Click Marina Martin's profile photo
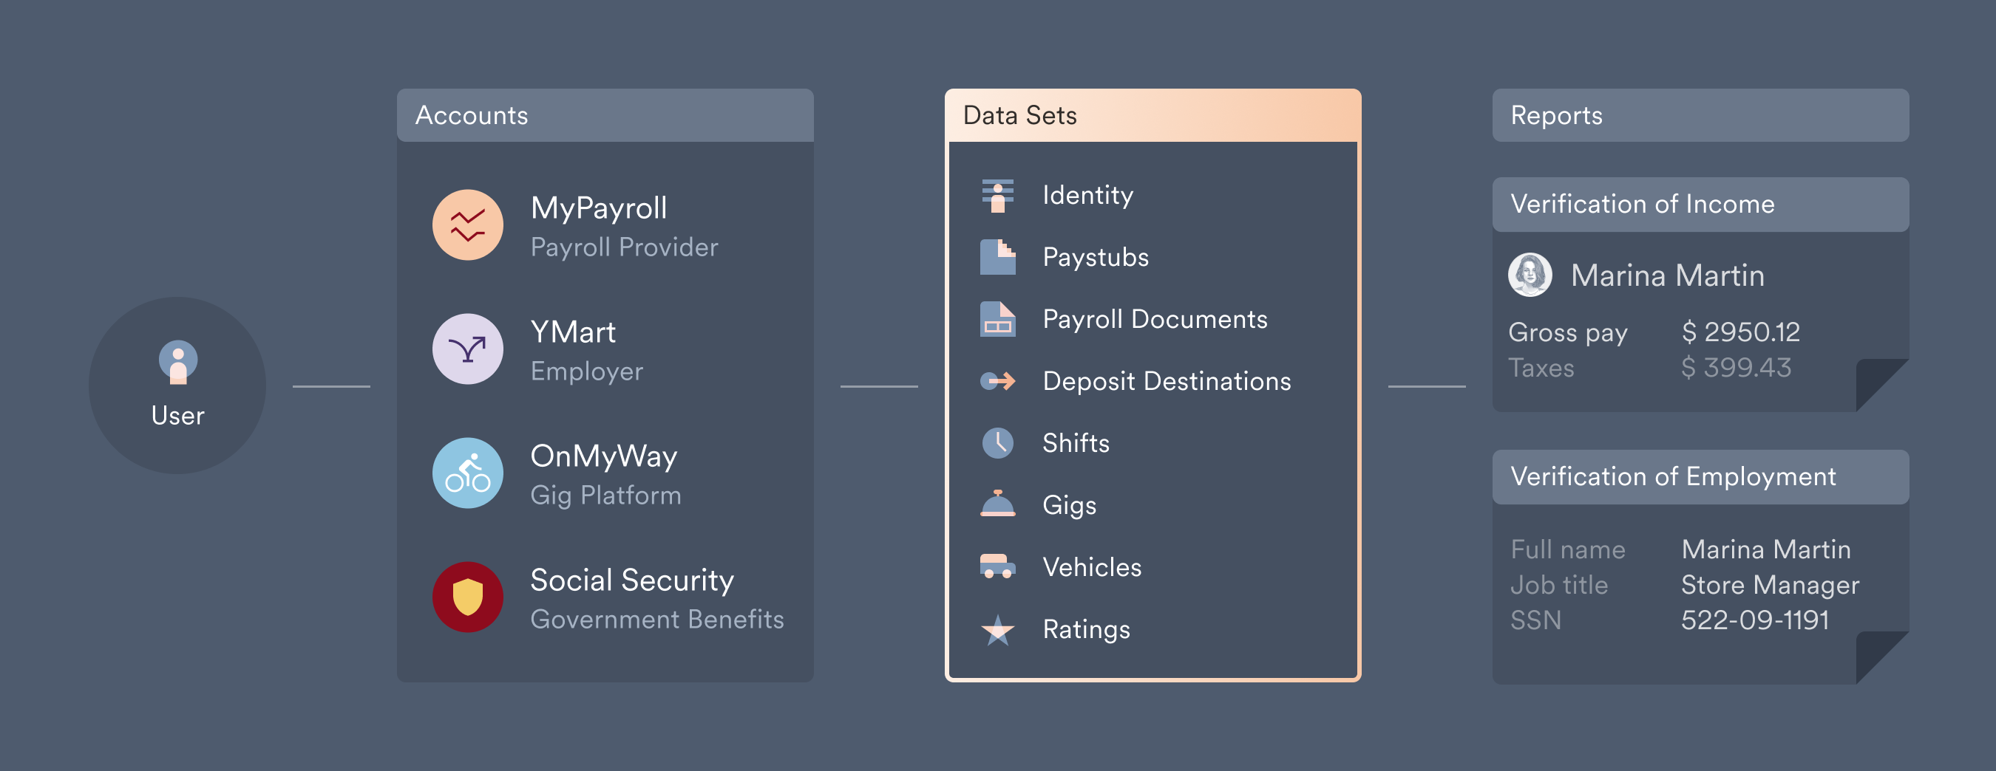 (1530, 275)
